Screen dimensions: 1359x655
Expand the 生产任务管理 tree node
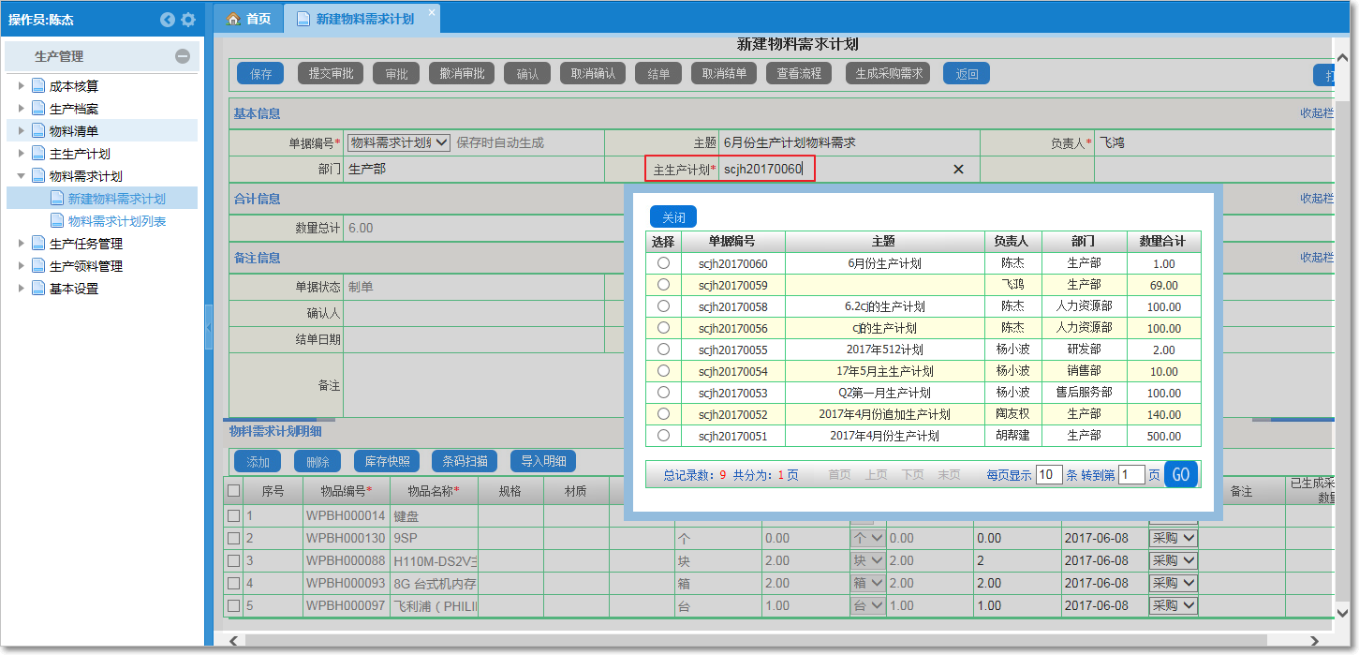pyautogui.click(x=22, y=244)
